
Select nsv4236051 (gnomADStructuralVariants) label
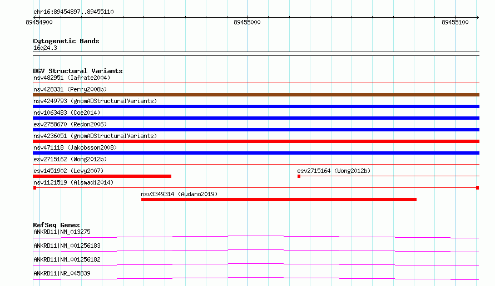coord(95,136)
